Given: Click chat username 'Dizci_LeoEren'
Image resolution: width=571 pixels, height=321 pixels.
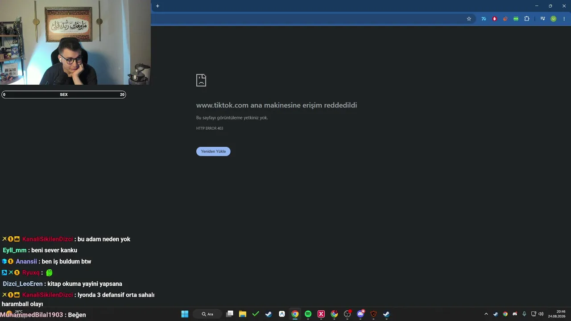Looking at the screenshot, I should click(23, 284).
